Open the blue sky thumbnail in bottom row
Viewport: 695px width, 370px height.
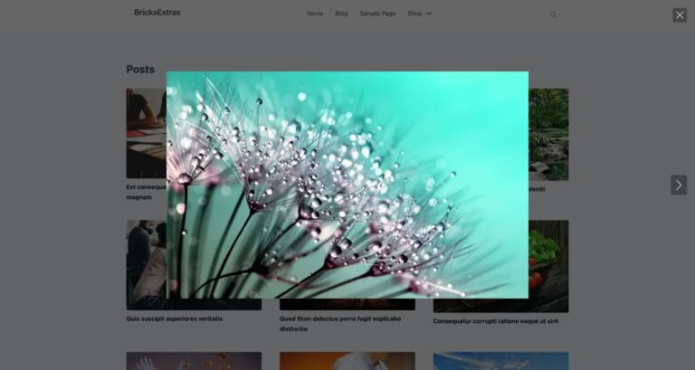[500, 361]
